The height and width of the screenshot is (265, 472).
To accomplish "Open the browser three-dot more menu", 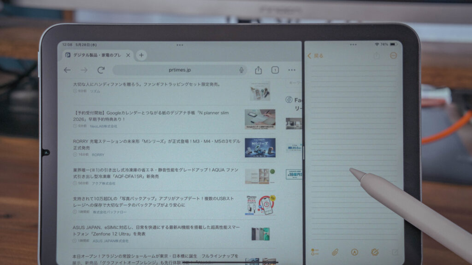I will (x=292, y=70).
